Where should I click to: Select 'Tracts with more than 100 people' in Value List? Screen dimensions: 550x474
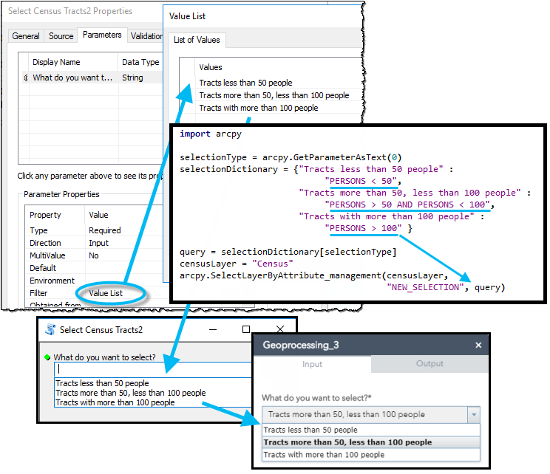(x=259, y=108)
